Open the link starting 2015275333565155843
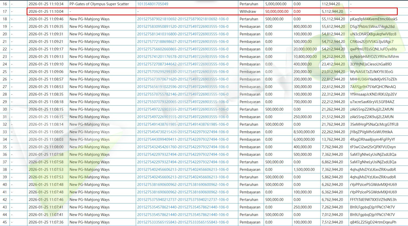The width and height of the screenshot is (408, 226). tap(183, 222)
